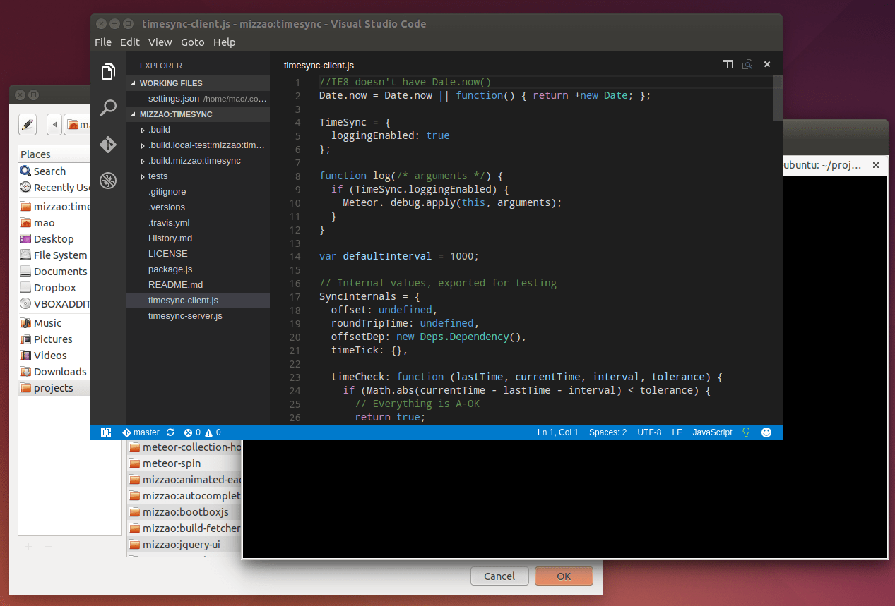Expand the .build.mizzao:timesync folder
895x606 pixels.
click(143, 161)
